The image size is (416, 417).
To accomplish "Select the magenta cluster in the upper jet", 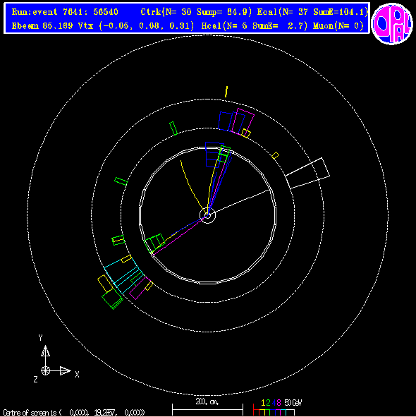I will tap(243, 122).
